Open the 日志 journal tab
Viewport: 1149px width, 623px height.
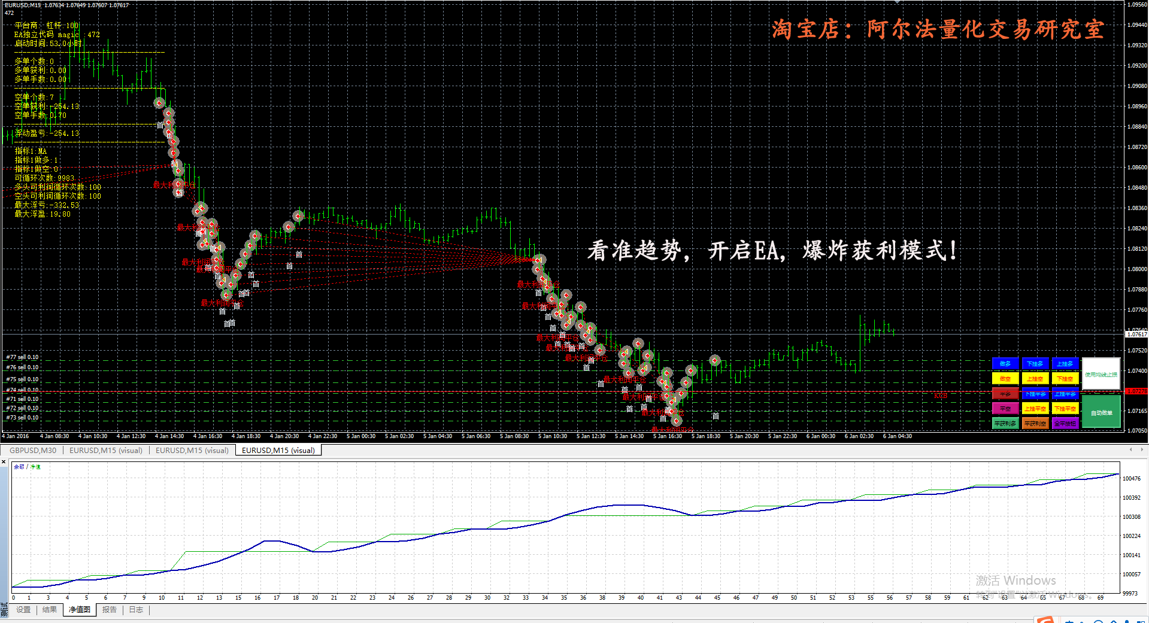(136, 609)
